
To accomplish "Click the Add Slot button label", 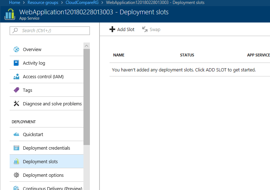I will (126, 30).
